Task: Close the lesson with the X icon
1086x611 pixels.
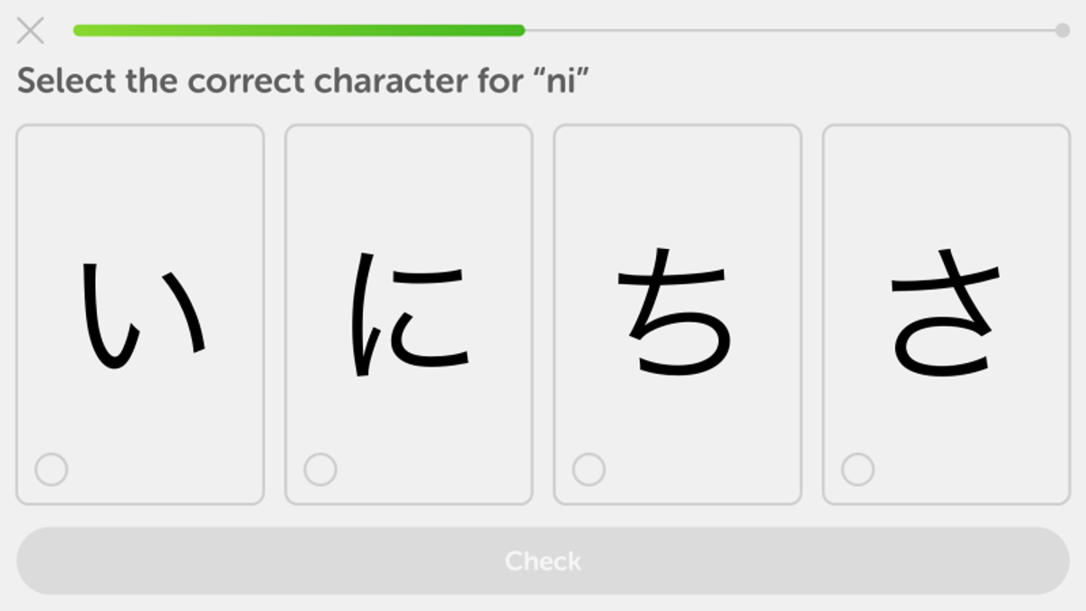Action: (30, 31)
